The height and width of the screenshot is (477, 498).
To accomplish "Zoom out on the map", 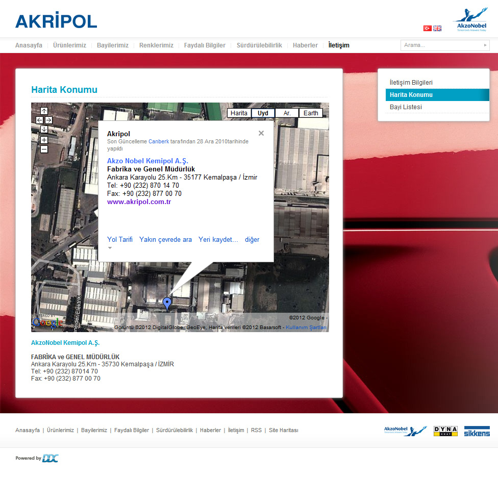I will click(44, 149).
